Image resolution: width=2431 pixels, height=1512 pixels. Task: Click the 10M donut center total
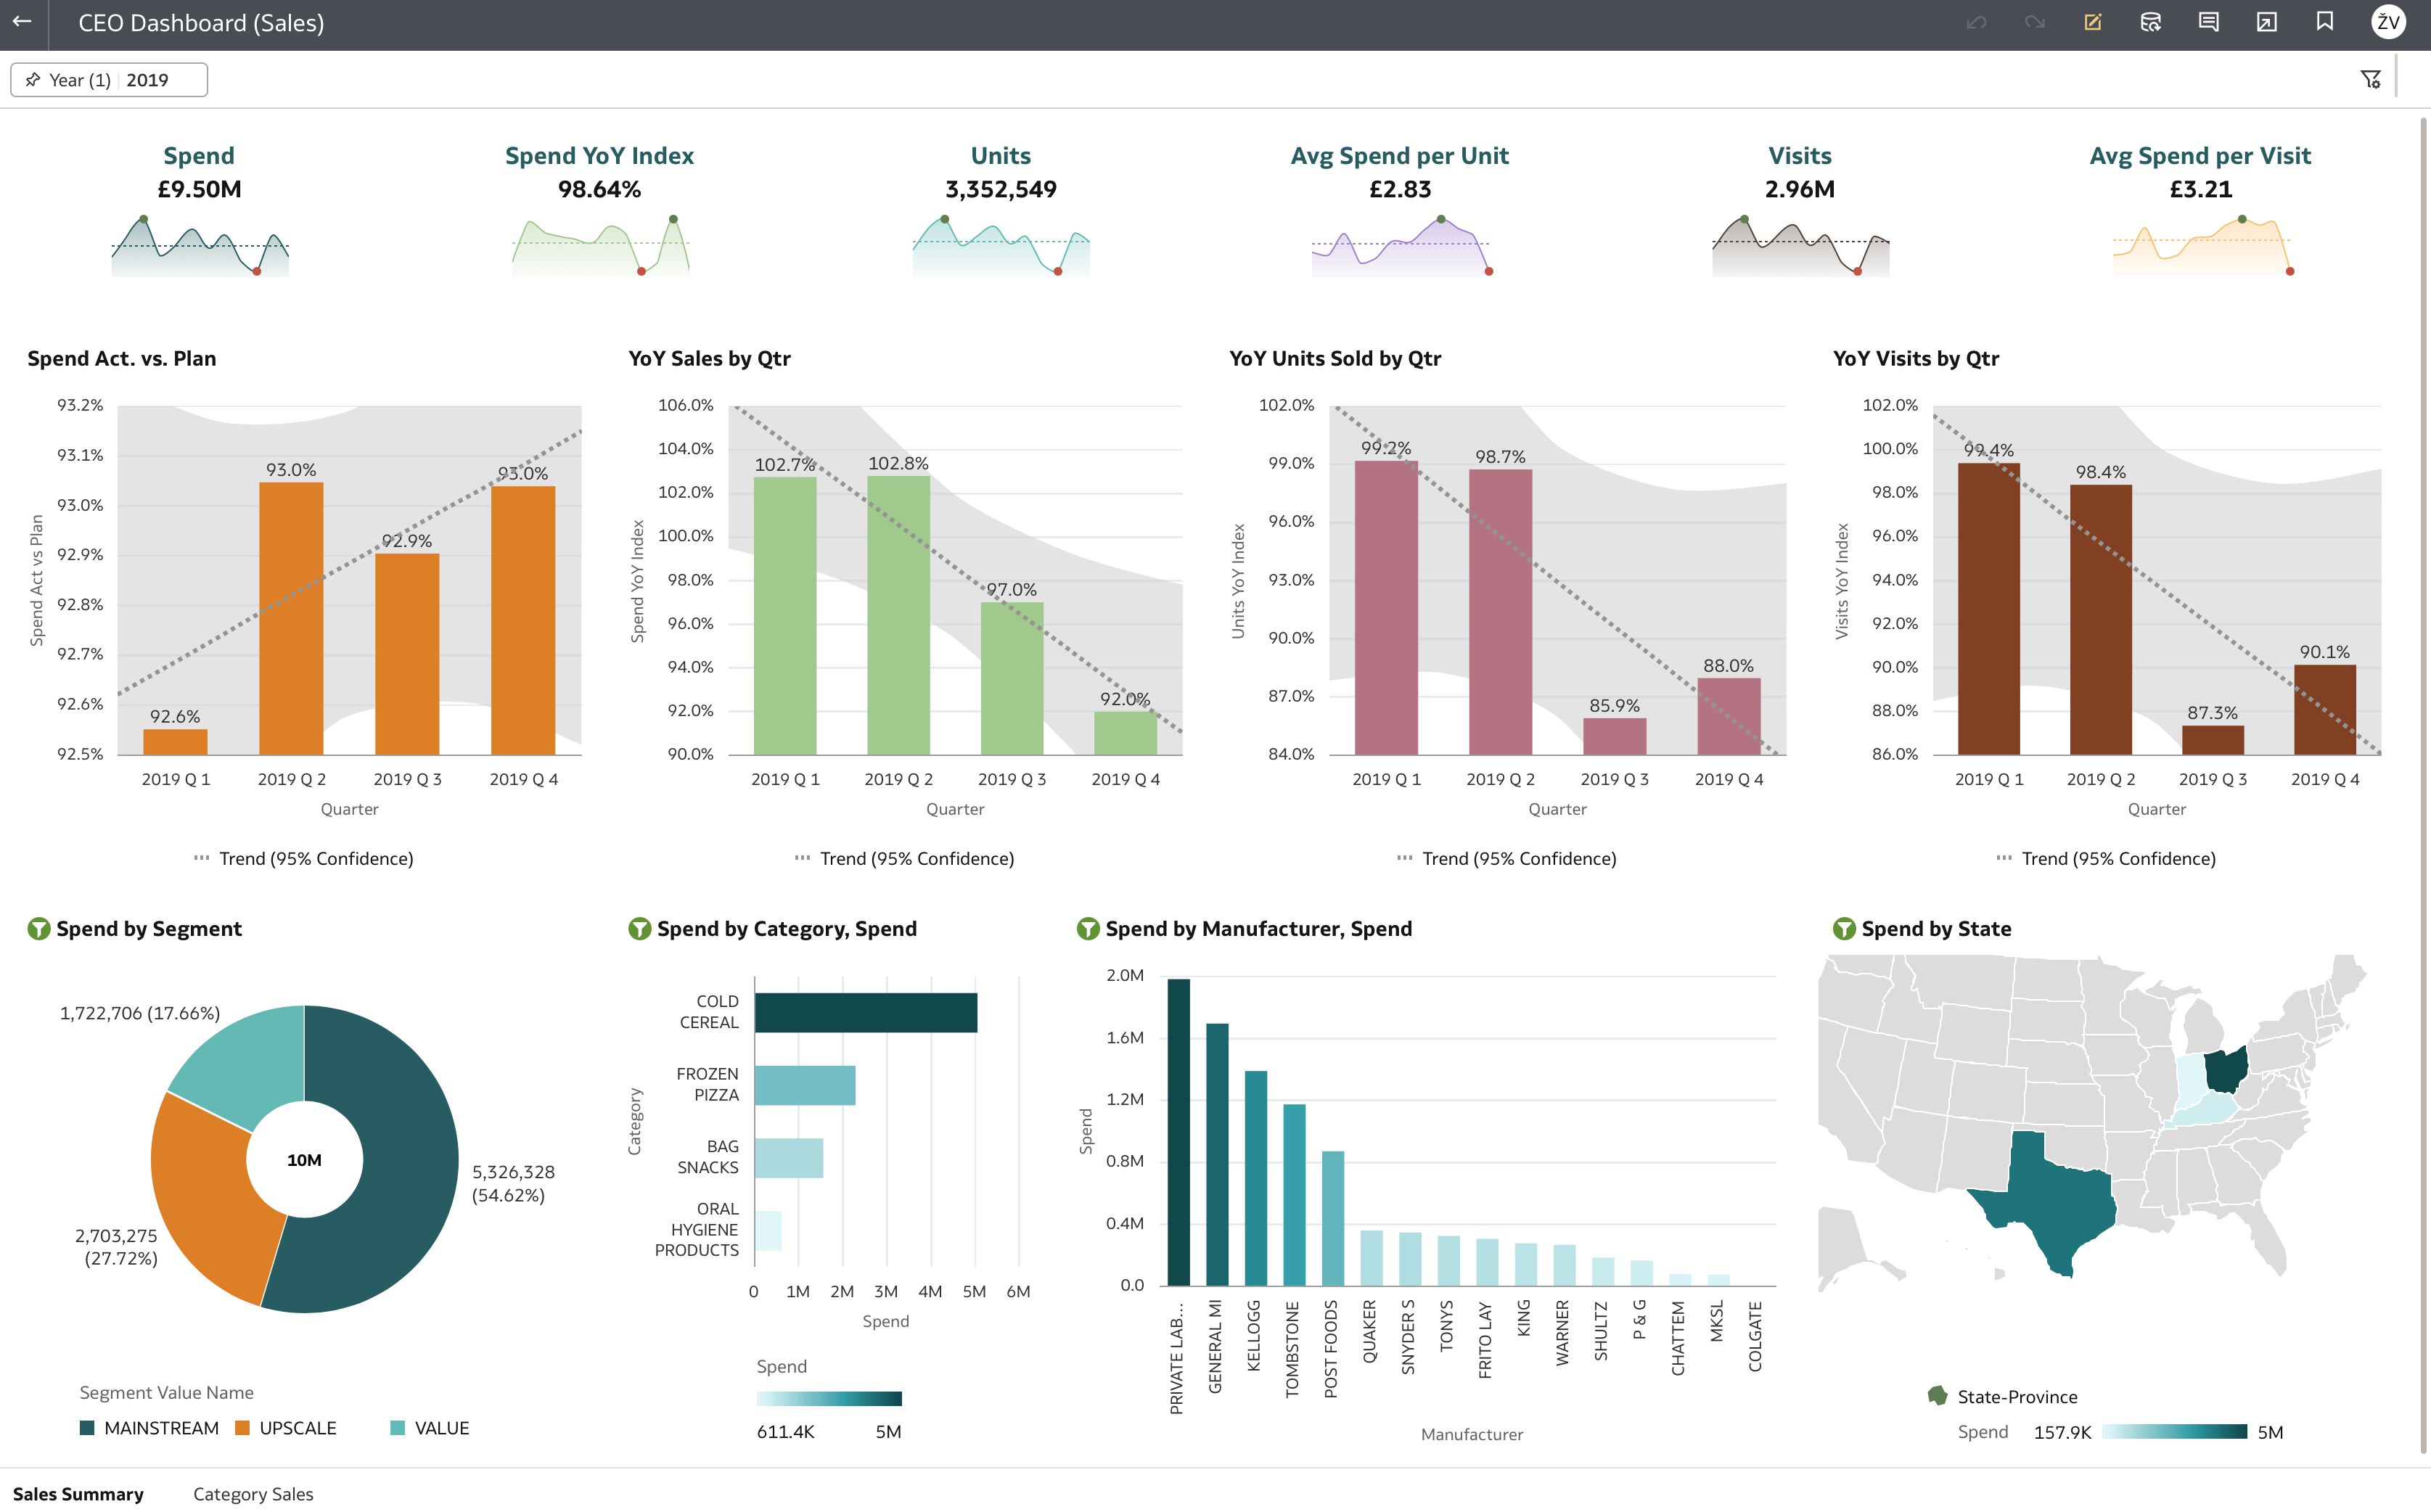304,1160
